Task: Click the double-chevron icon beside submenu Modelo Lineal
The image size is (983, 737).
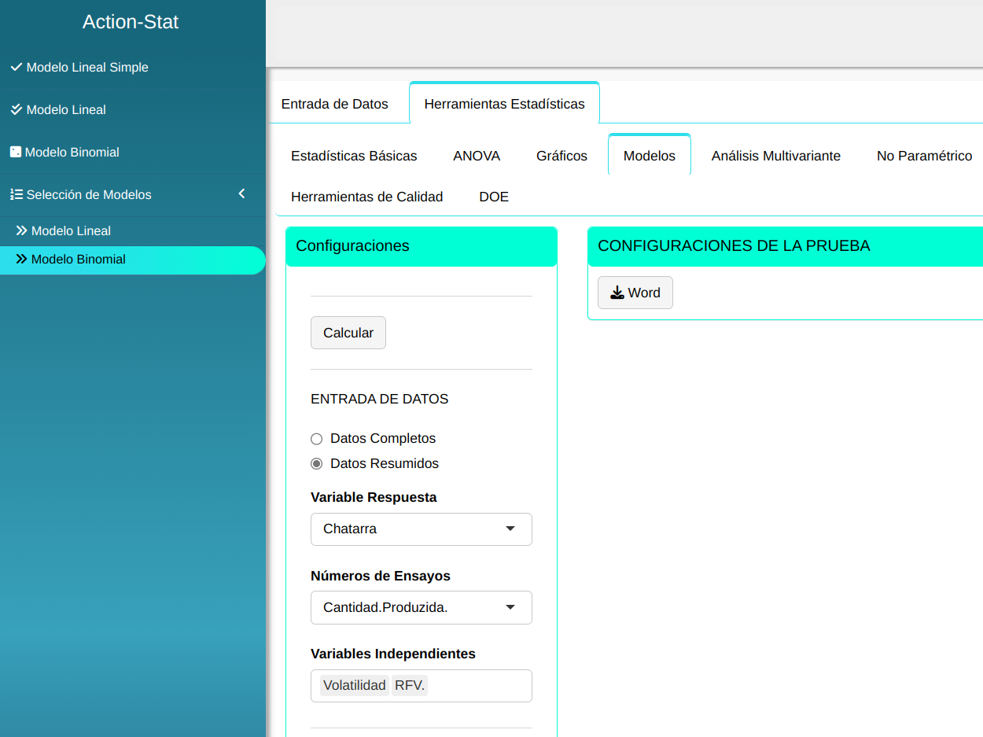Action: click(22, 230)
